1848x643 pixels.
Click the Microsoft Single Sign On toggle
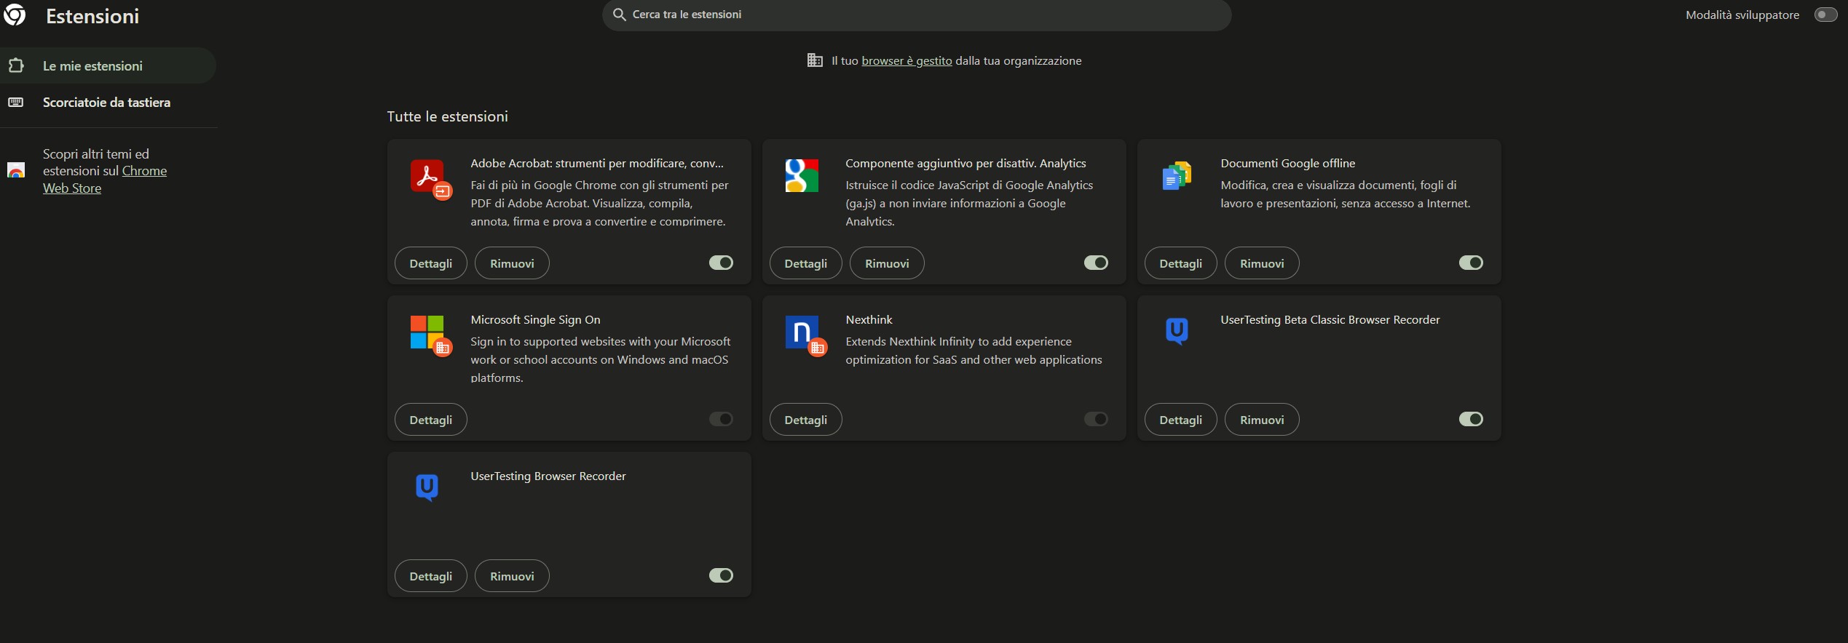721,419
